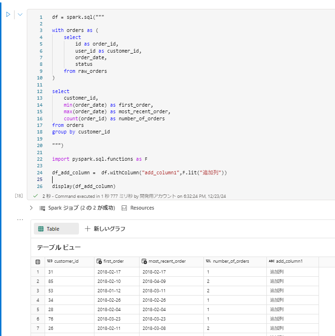The width and height of the screenshot is (335, 336).
Task: Open the Spark ジョブ (2 の 2 が成功) section
Action: [82, 208]
